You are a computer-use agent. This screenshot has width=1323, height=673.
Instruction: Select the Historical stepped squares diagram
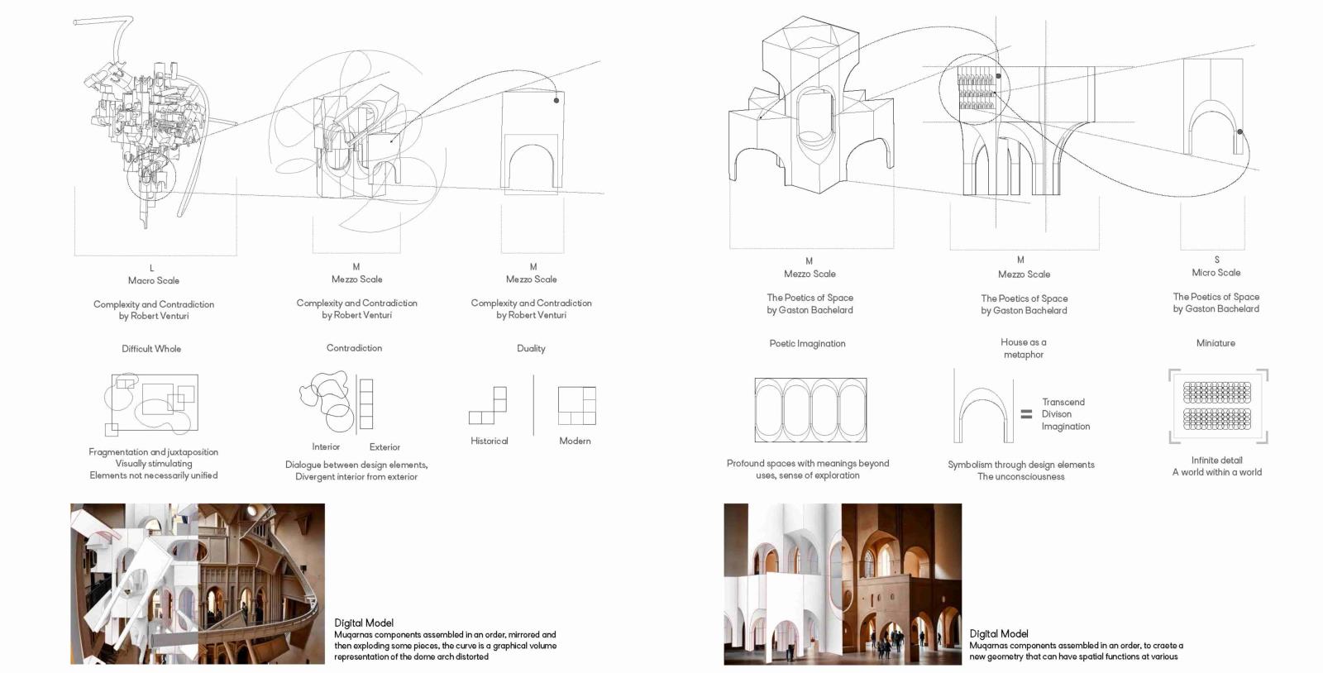[x=488, y=406]
